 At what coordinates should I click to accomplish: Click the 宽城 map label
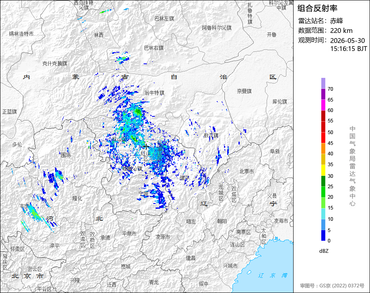pos(125,267)
